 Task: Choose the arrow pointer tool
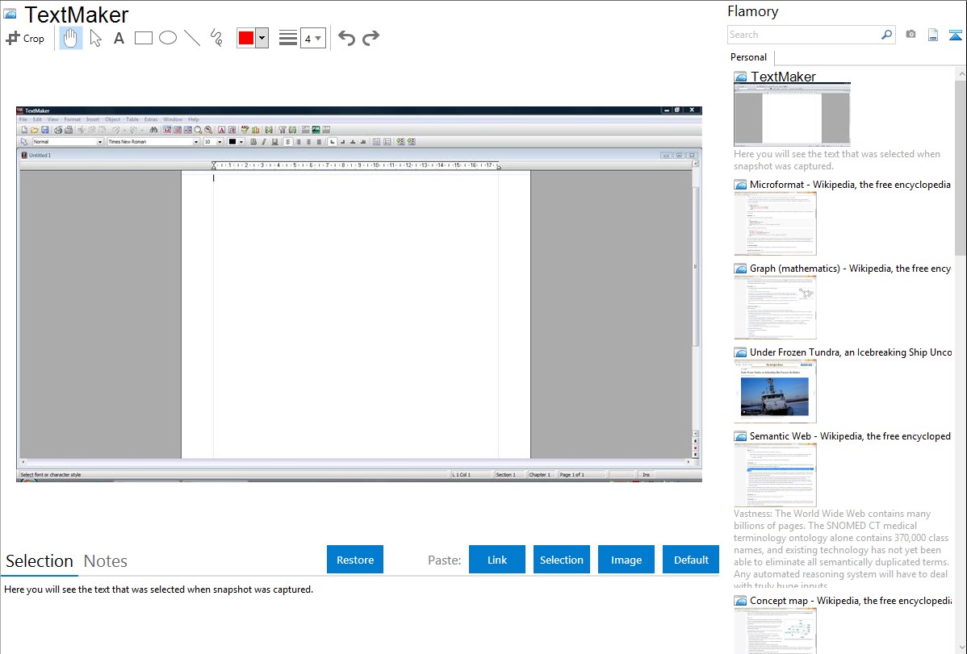[x=95, y=38]
